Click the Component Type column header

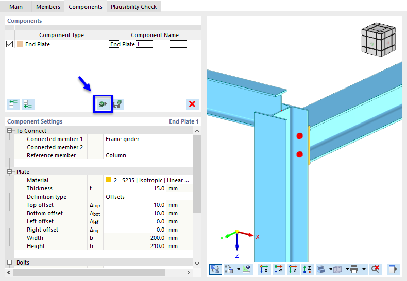[61, 35]
